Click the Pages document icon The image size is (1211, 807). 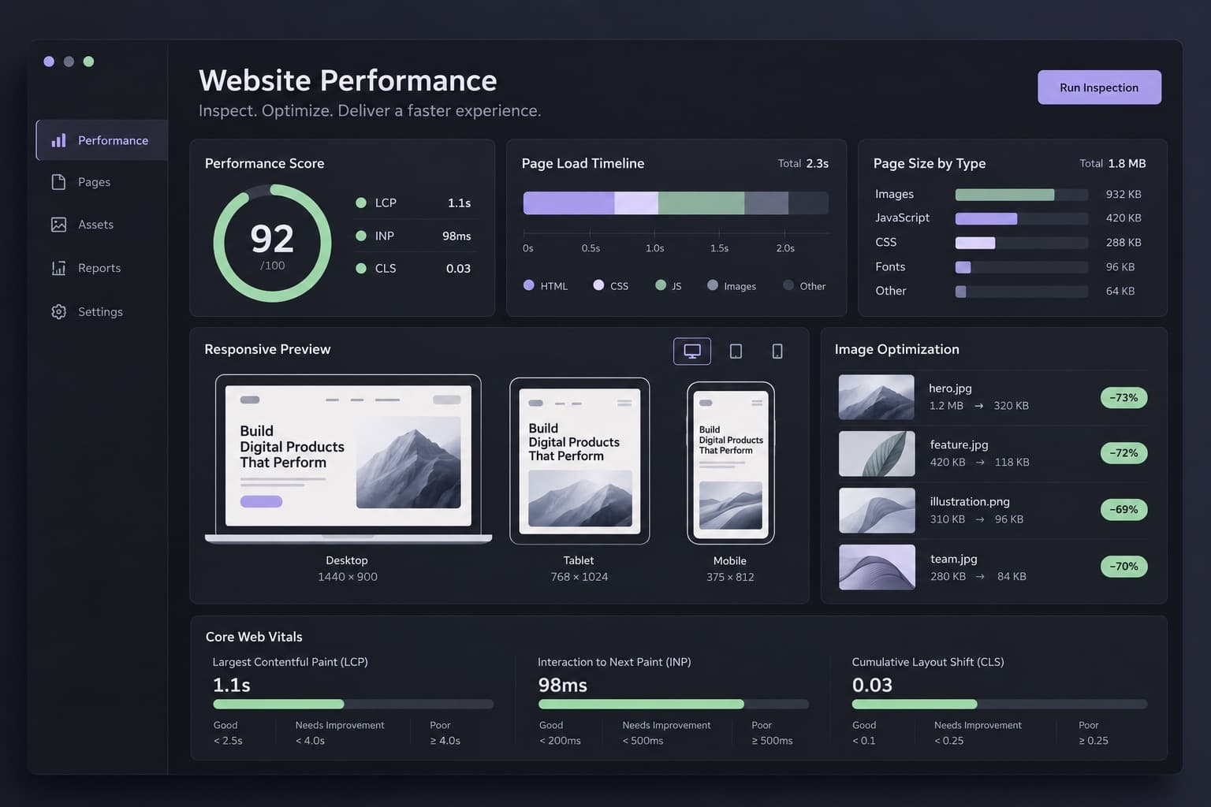[58, 182]
